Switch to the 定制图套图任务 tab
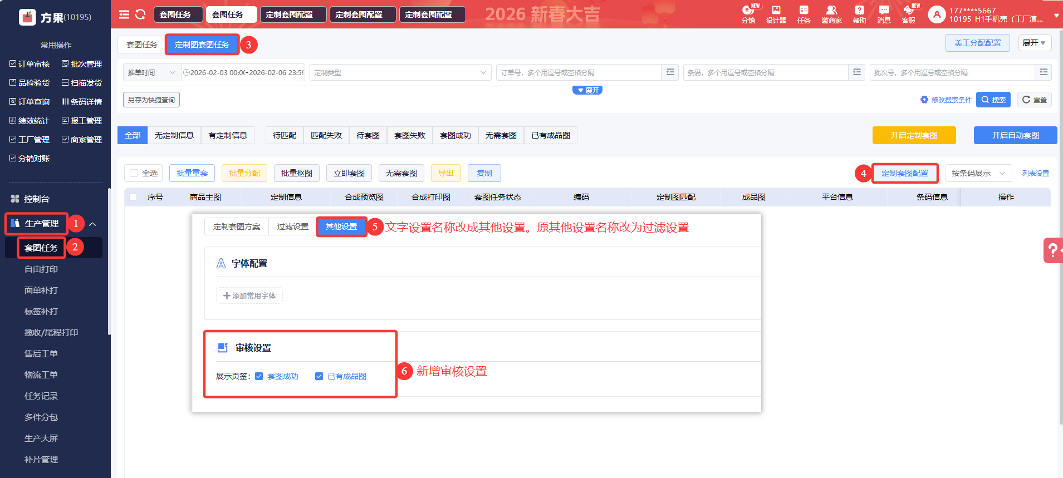Image resolution: width=1063 pixels, height=478 pixels. point(202,45)
